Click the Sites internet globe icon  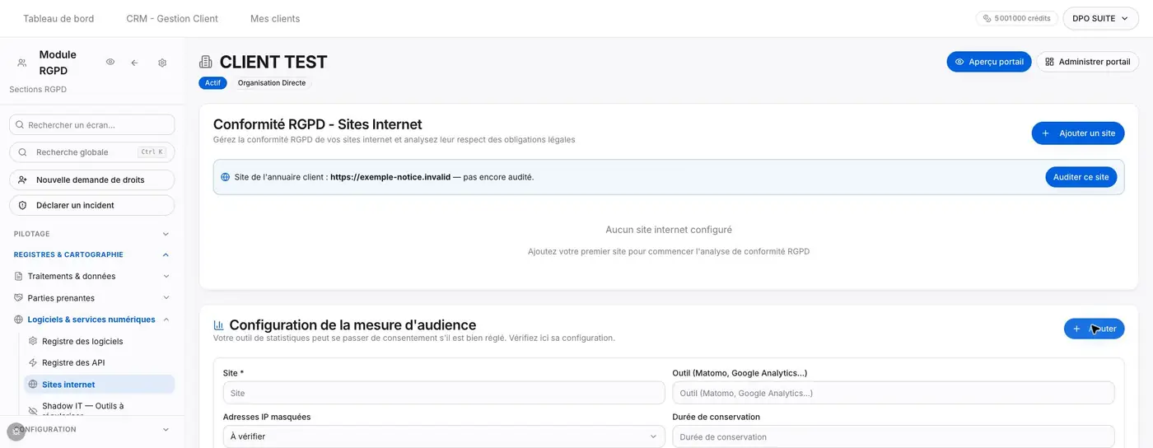pyautogui.click(x=33, y=385)
